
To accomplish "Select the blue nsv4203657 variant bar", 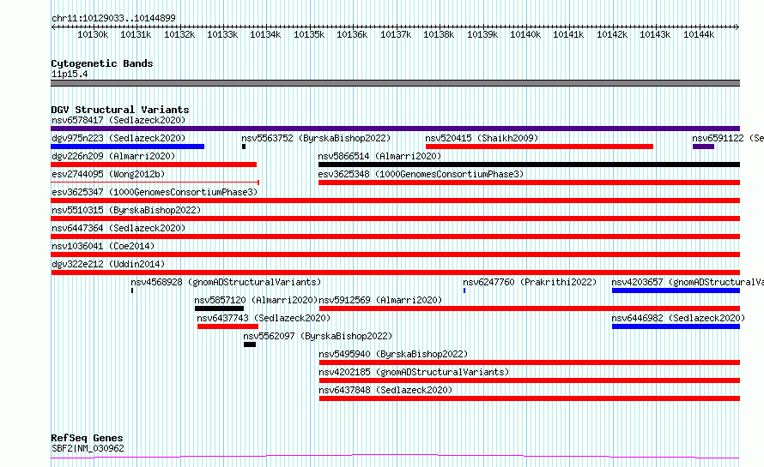I will [x=676, y=290].
